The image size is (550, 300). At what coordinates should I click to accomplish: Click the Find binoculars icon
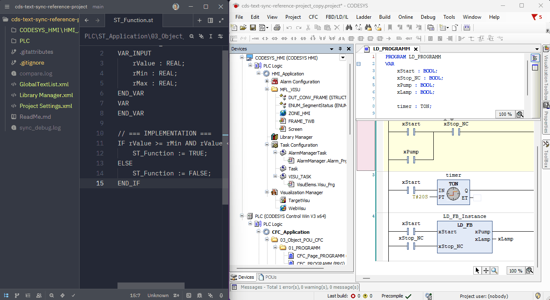point(349,27)
